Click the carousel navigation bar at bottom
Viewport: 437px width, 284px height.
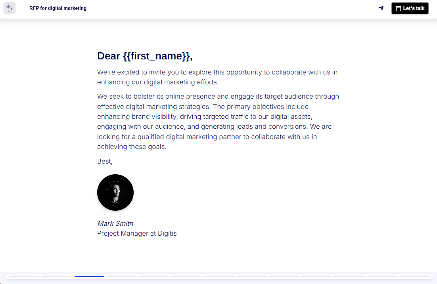218,277
